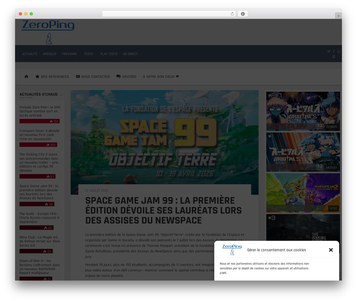Click the browser address bar
This screenshot has height=302, width=357.
click(169, 14)
